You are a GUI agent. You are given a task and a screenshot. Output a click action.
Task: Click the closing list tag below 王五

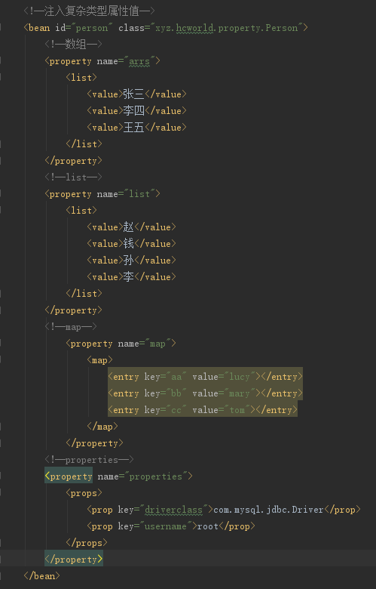point(84,144)
